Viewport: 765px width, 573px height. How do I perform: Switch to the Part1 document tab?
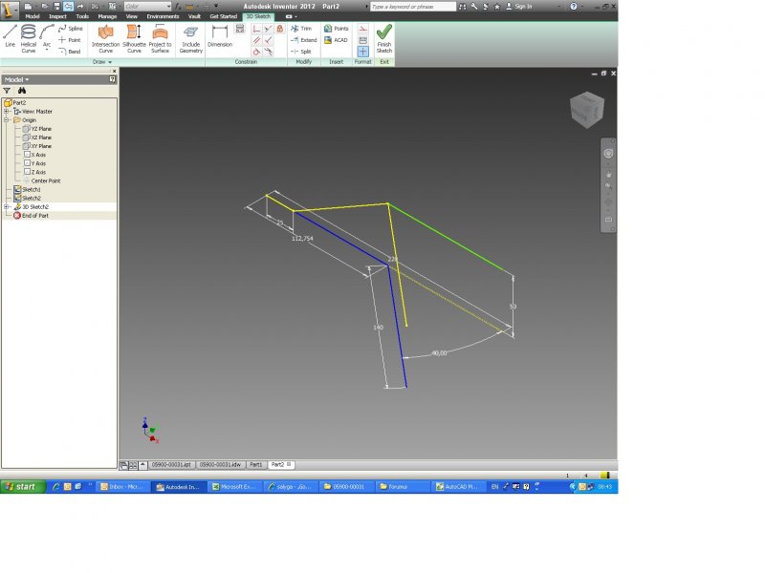(x=255, y=464)
